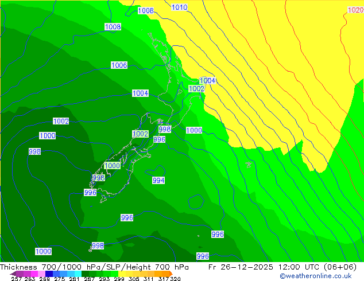Select the light pink legend swatch
Viewport: 364px width, 281px height.
pos(41,274)
